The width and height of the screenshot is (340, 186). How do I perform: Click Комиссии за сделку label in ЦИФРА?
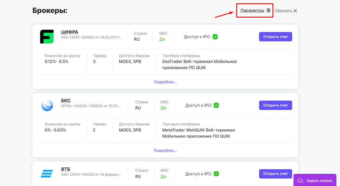point(63,56)
